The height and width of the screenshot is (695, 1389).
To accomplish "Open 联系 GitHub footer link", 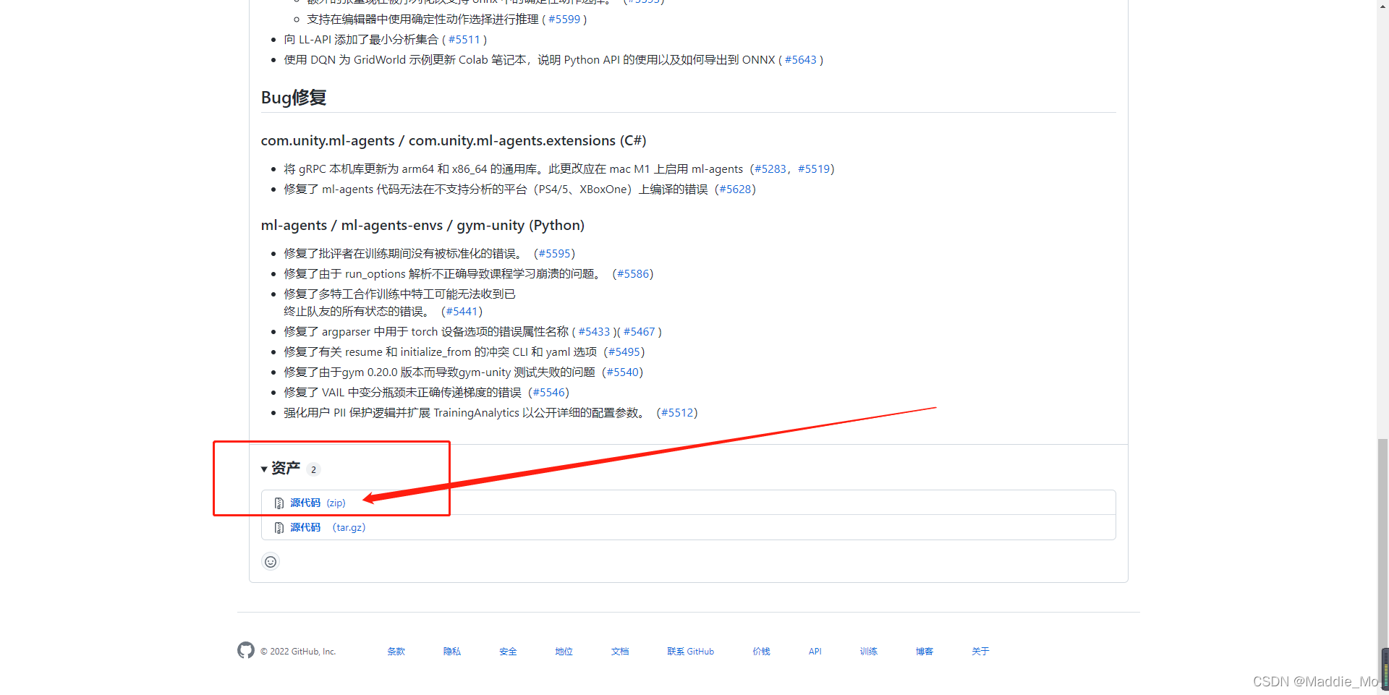I will click(x=691, y=652).
